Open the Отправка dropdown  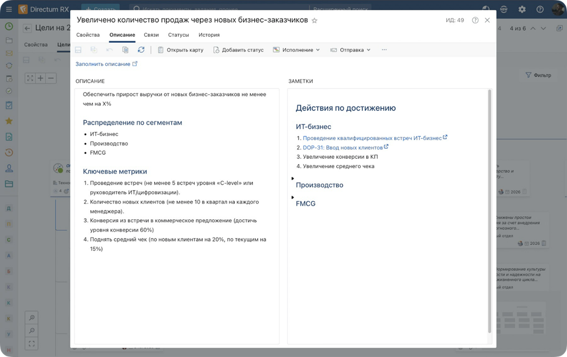(351, 50)
